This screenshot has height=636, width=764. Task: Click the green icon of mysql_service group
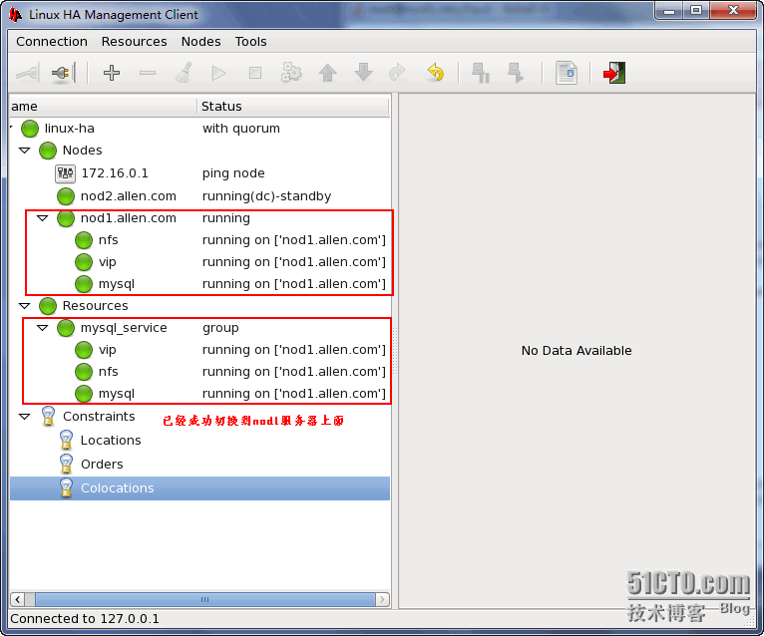pyautogui.click(x=66, y=328)
